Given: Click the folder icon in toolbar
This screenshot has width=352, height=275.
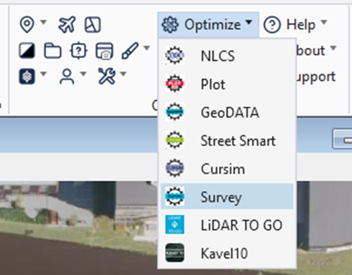Looking at the screenshot, I should click(x=53, y=50).
